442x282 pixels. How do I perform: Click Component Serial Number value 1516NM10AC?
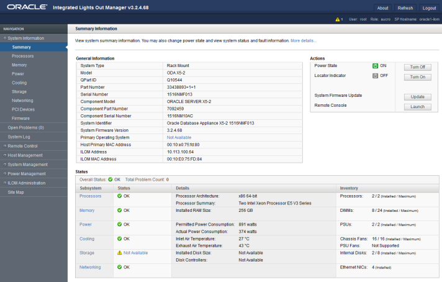(180, 116)
